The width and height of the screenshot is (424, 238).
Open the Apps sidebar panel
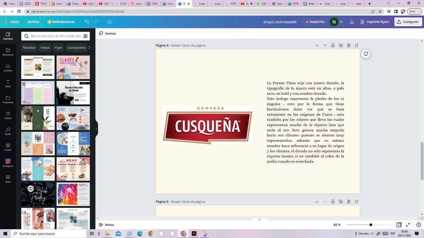click(x=8, y=179)
